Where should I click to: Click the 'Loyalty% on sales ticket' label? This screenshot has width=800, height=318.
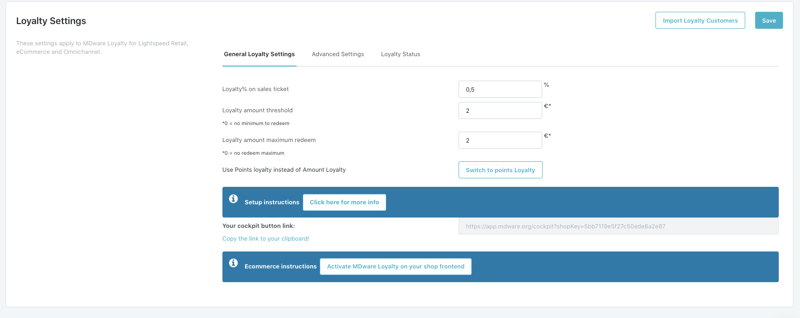pyautogui.click(x=255, y=89)
